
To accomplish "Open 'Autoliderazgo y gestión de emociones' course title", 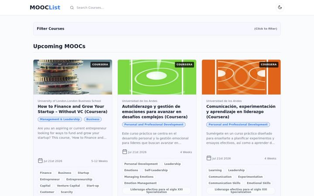I will click(x=154, y=112).
